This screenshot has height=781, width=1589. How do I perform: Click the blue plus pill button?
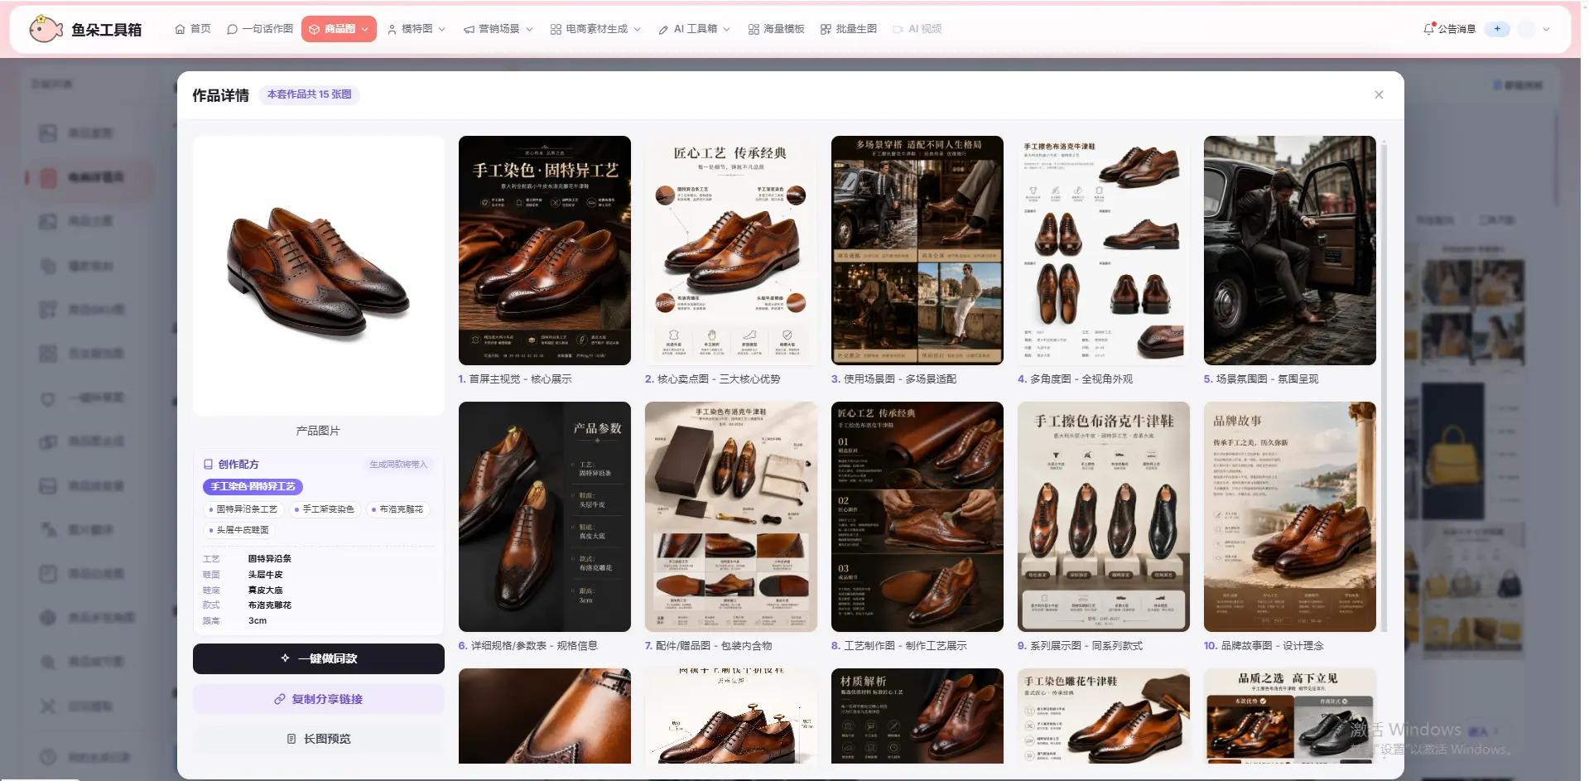pyautogui.click(x=1497, y=29)
